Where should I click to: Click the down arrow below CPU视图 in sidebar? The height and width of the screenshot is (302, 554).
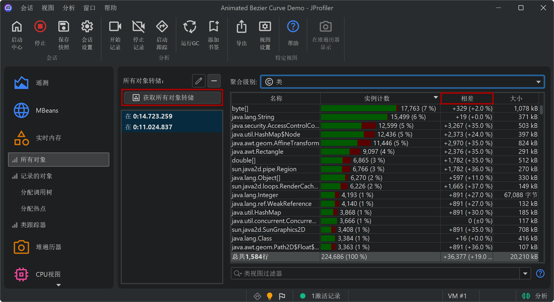point(59,285)
